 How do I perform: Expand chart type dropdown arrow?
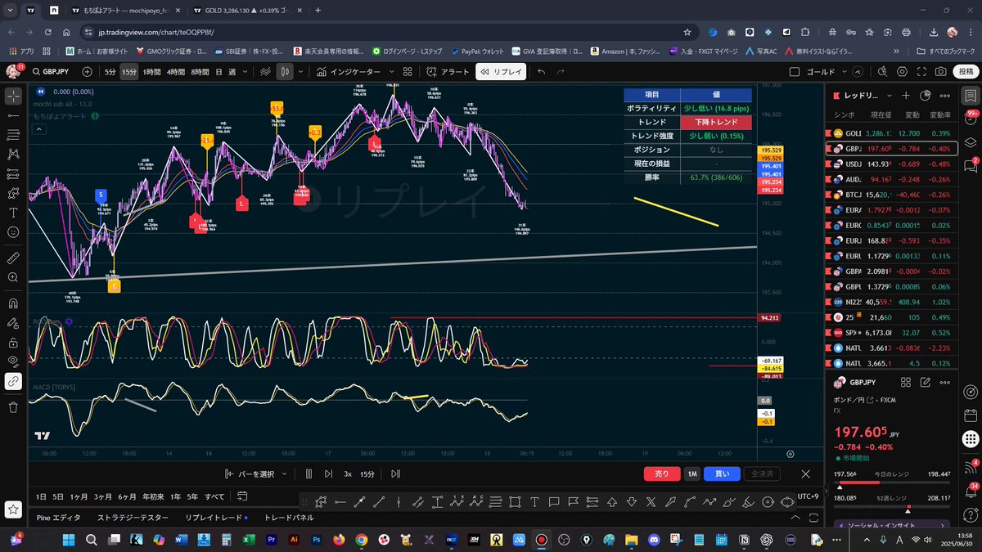(x=300, y=72)
